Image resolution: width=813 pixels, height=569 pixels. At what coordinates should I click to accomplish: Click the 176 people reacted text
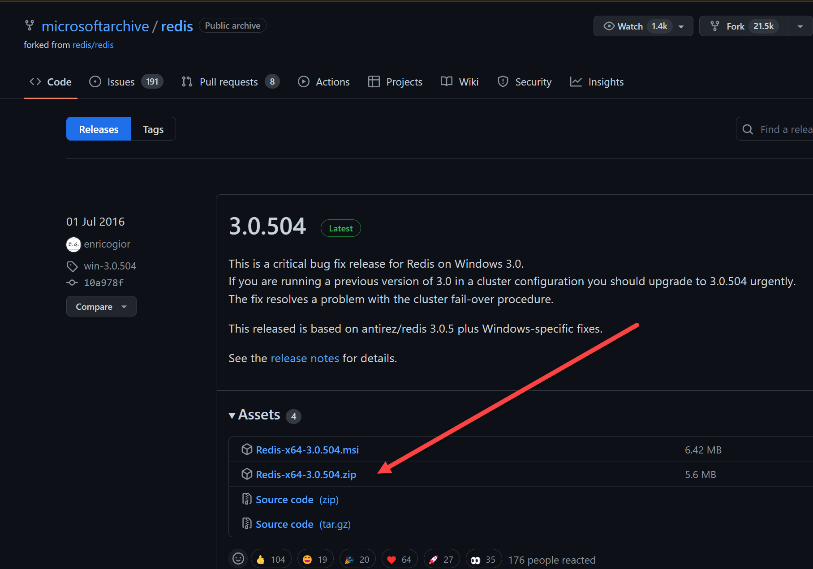point(552,560)
